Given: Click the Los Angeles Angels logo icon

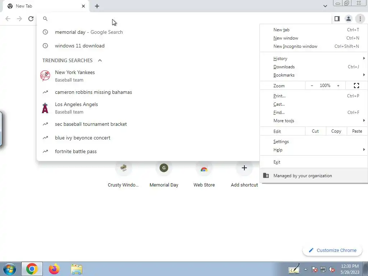Looking at the screenshot, I should click(45, 108).
